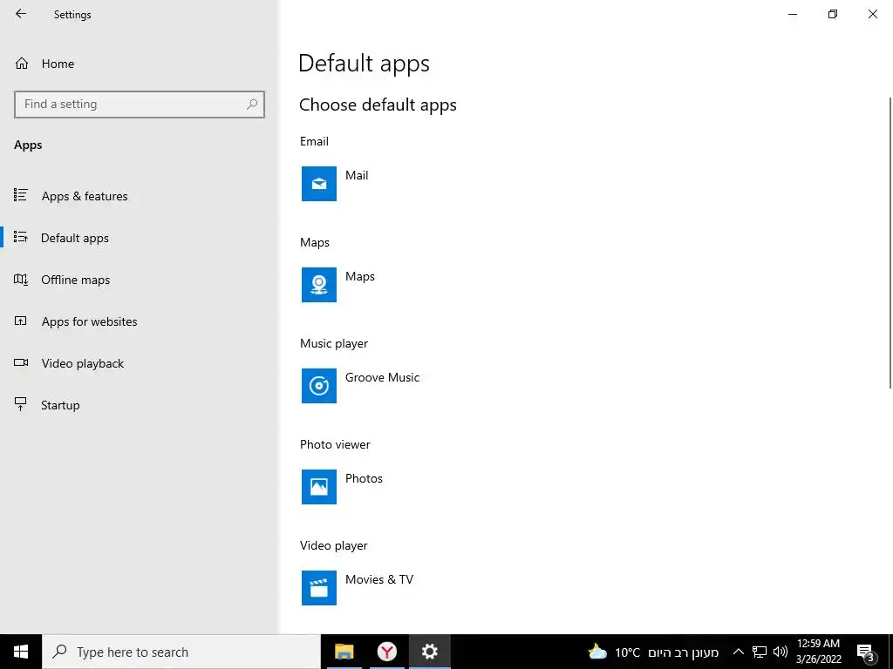Click the magnifier icon in Find a setting

pos(252,105)
